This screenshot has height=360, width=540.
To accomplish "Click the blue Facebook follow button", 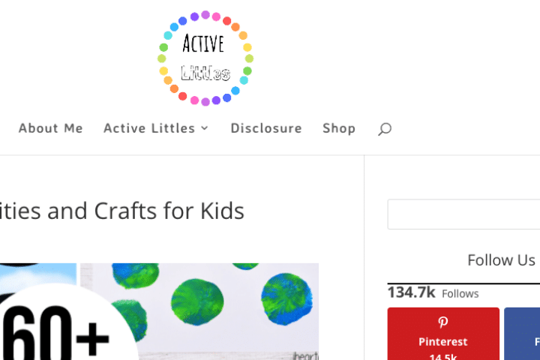I will click(522, 334).
